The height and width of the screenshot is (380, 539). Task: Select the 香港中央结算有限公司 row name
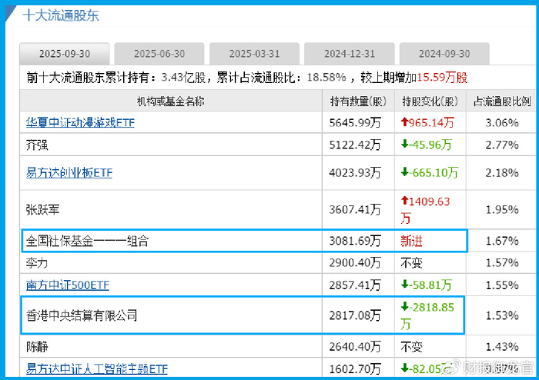coord(82,315)
